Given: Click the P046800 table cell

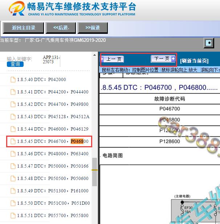Looking at the screenshot, I should (x=170, y=120).
